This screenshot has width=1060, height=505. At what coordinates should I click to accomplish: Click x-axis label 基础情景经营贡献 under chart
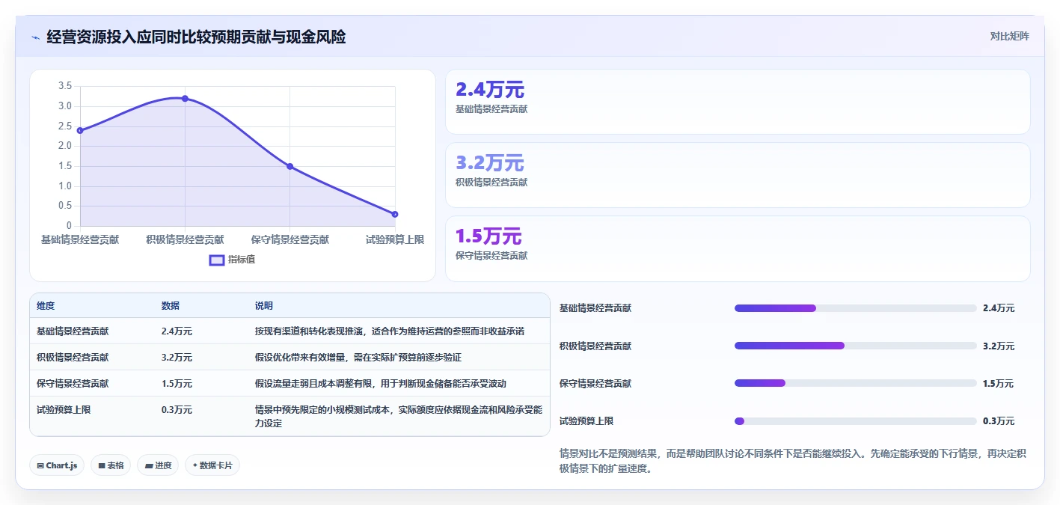(x=80, y=239)
